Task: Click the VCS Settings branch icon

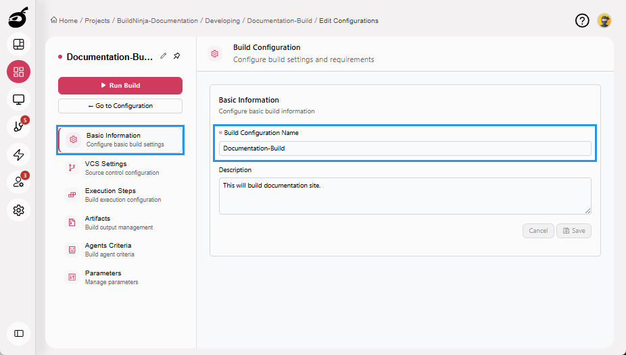Action: coord(72,168)
